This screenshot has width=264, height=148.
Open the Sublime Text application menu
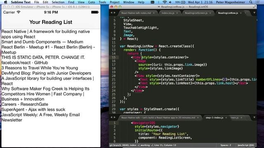point(21,2)
